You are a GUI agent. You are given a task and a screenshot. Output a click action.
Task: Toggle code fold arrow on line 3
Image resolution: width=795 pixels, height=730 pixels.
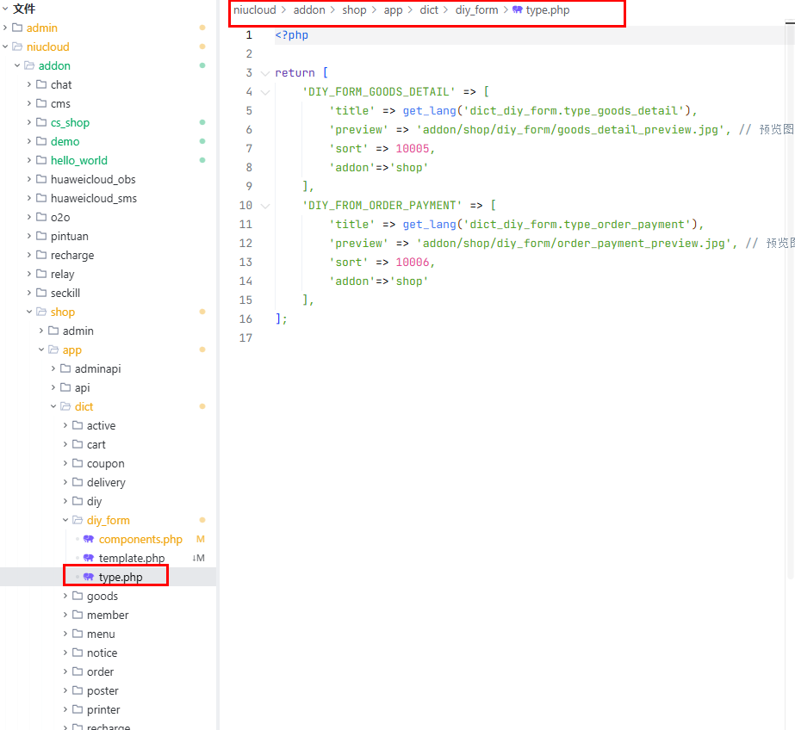[x=265, y=73]
